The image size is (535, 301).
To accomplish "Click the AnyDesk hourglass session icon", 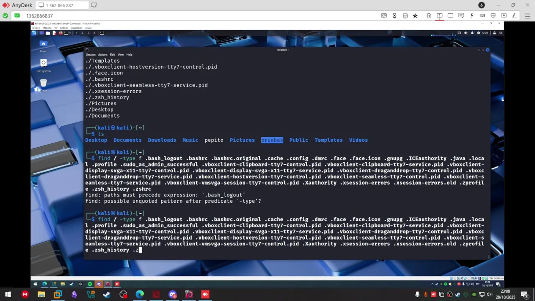I will point(394,16).
